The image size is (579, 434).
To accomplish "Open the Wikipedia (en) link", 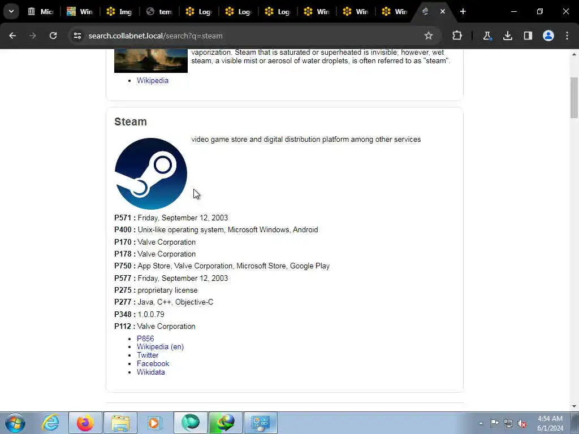I will coord(160,346).
